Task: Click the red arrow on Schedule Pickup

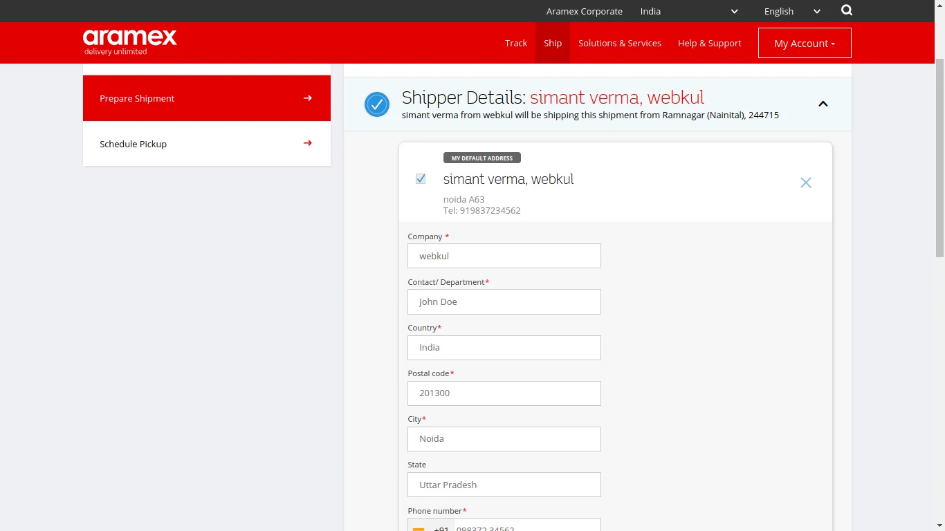Action: coord(308,143)
